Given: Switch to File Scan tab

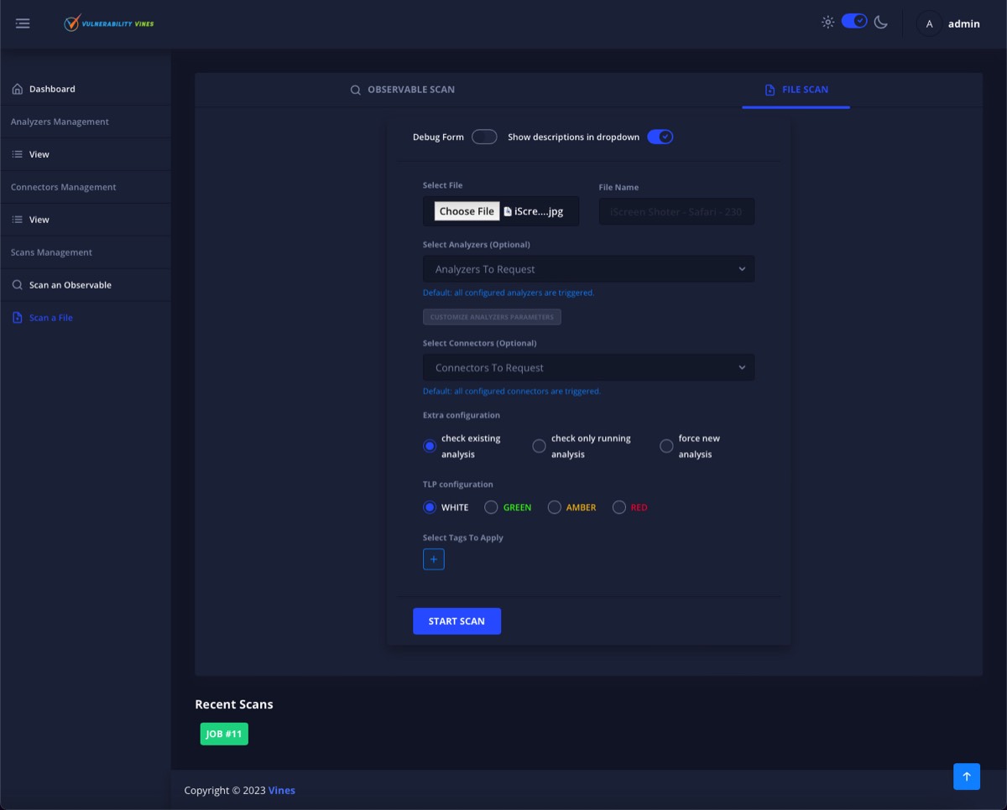Looking at the screenshot, I should (796, 90).
